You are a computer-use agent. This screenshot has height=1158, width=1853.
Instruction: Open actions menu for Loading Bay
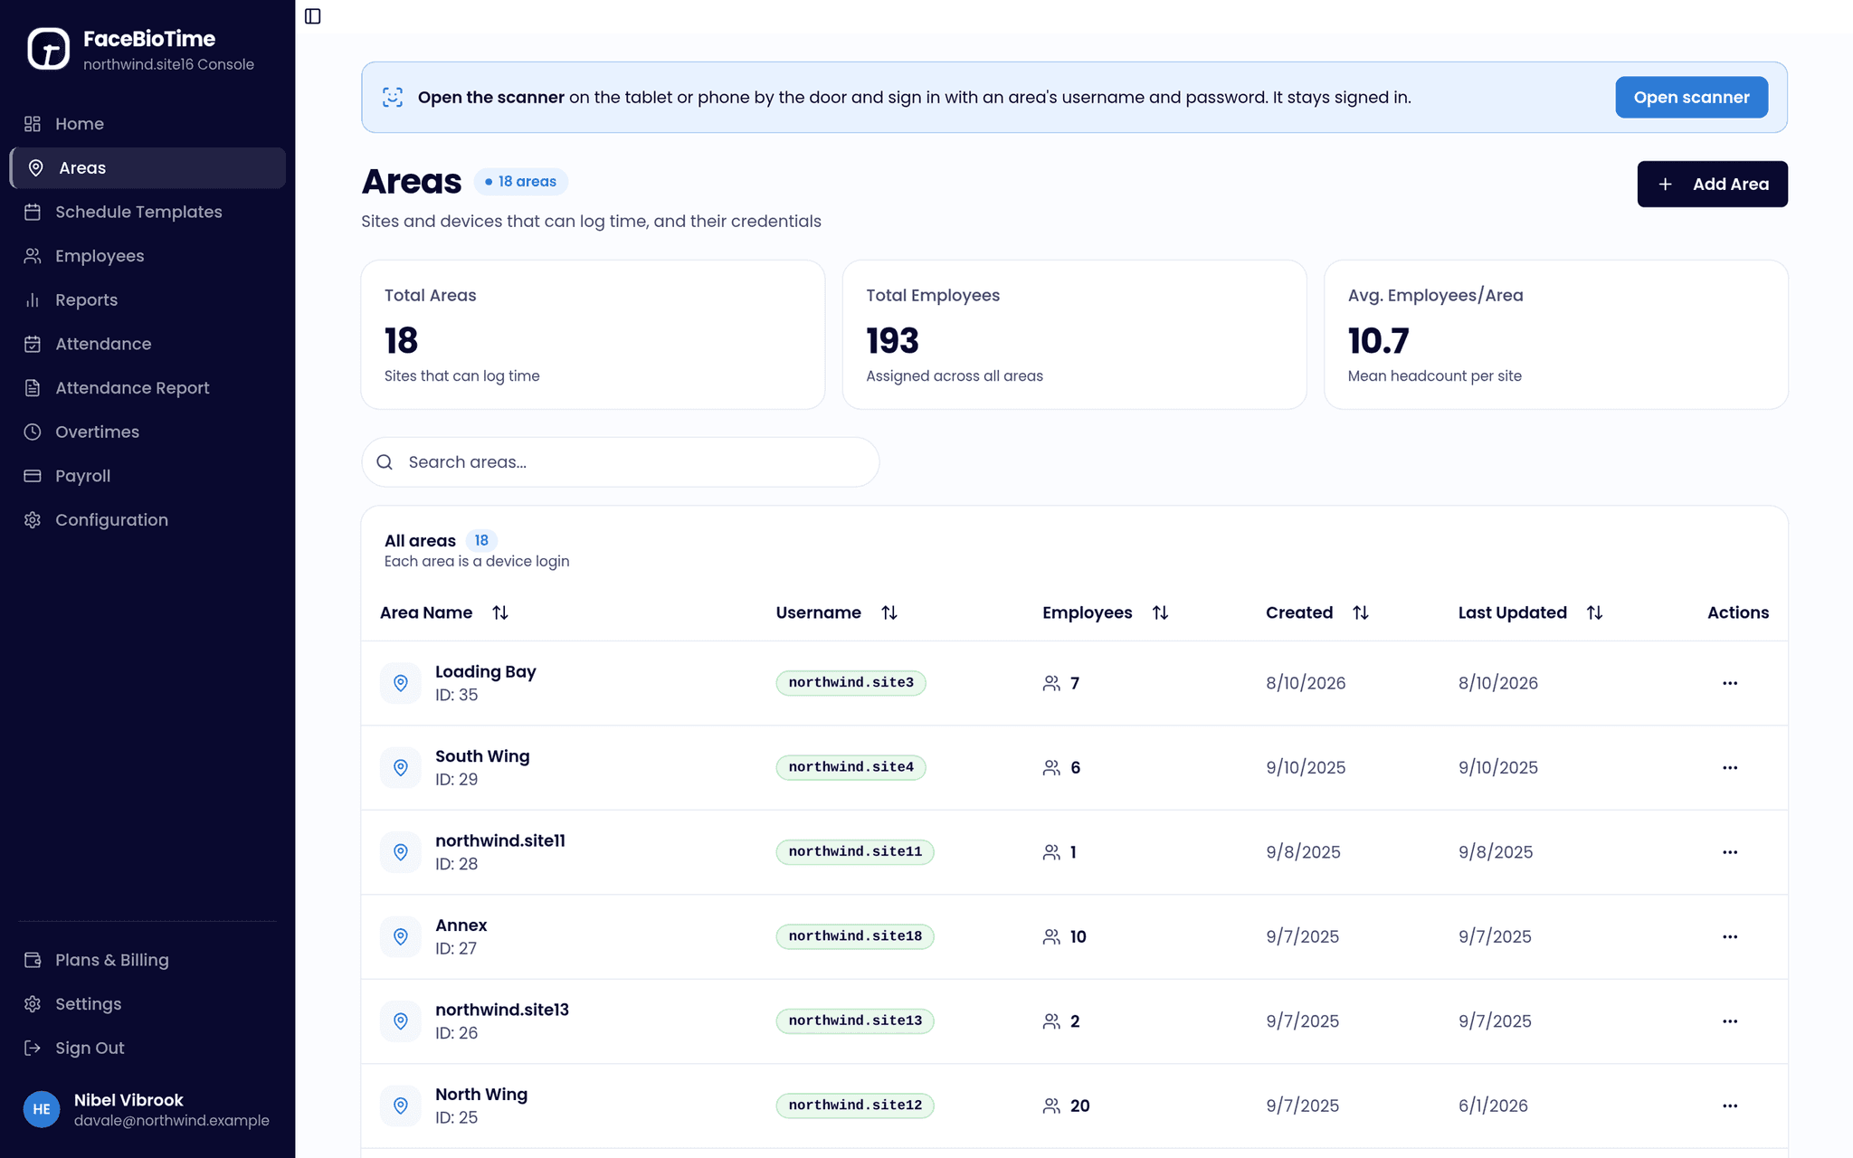click(x=1730, y=683)
